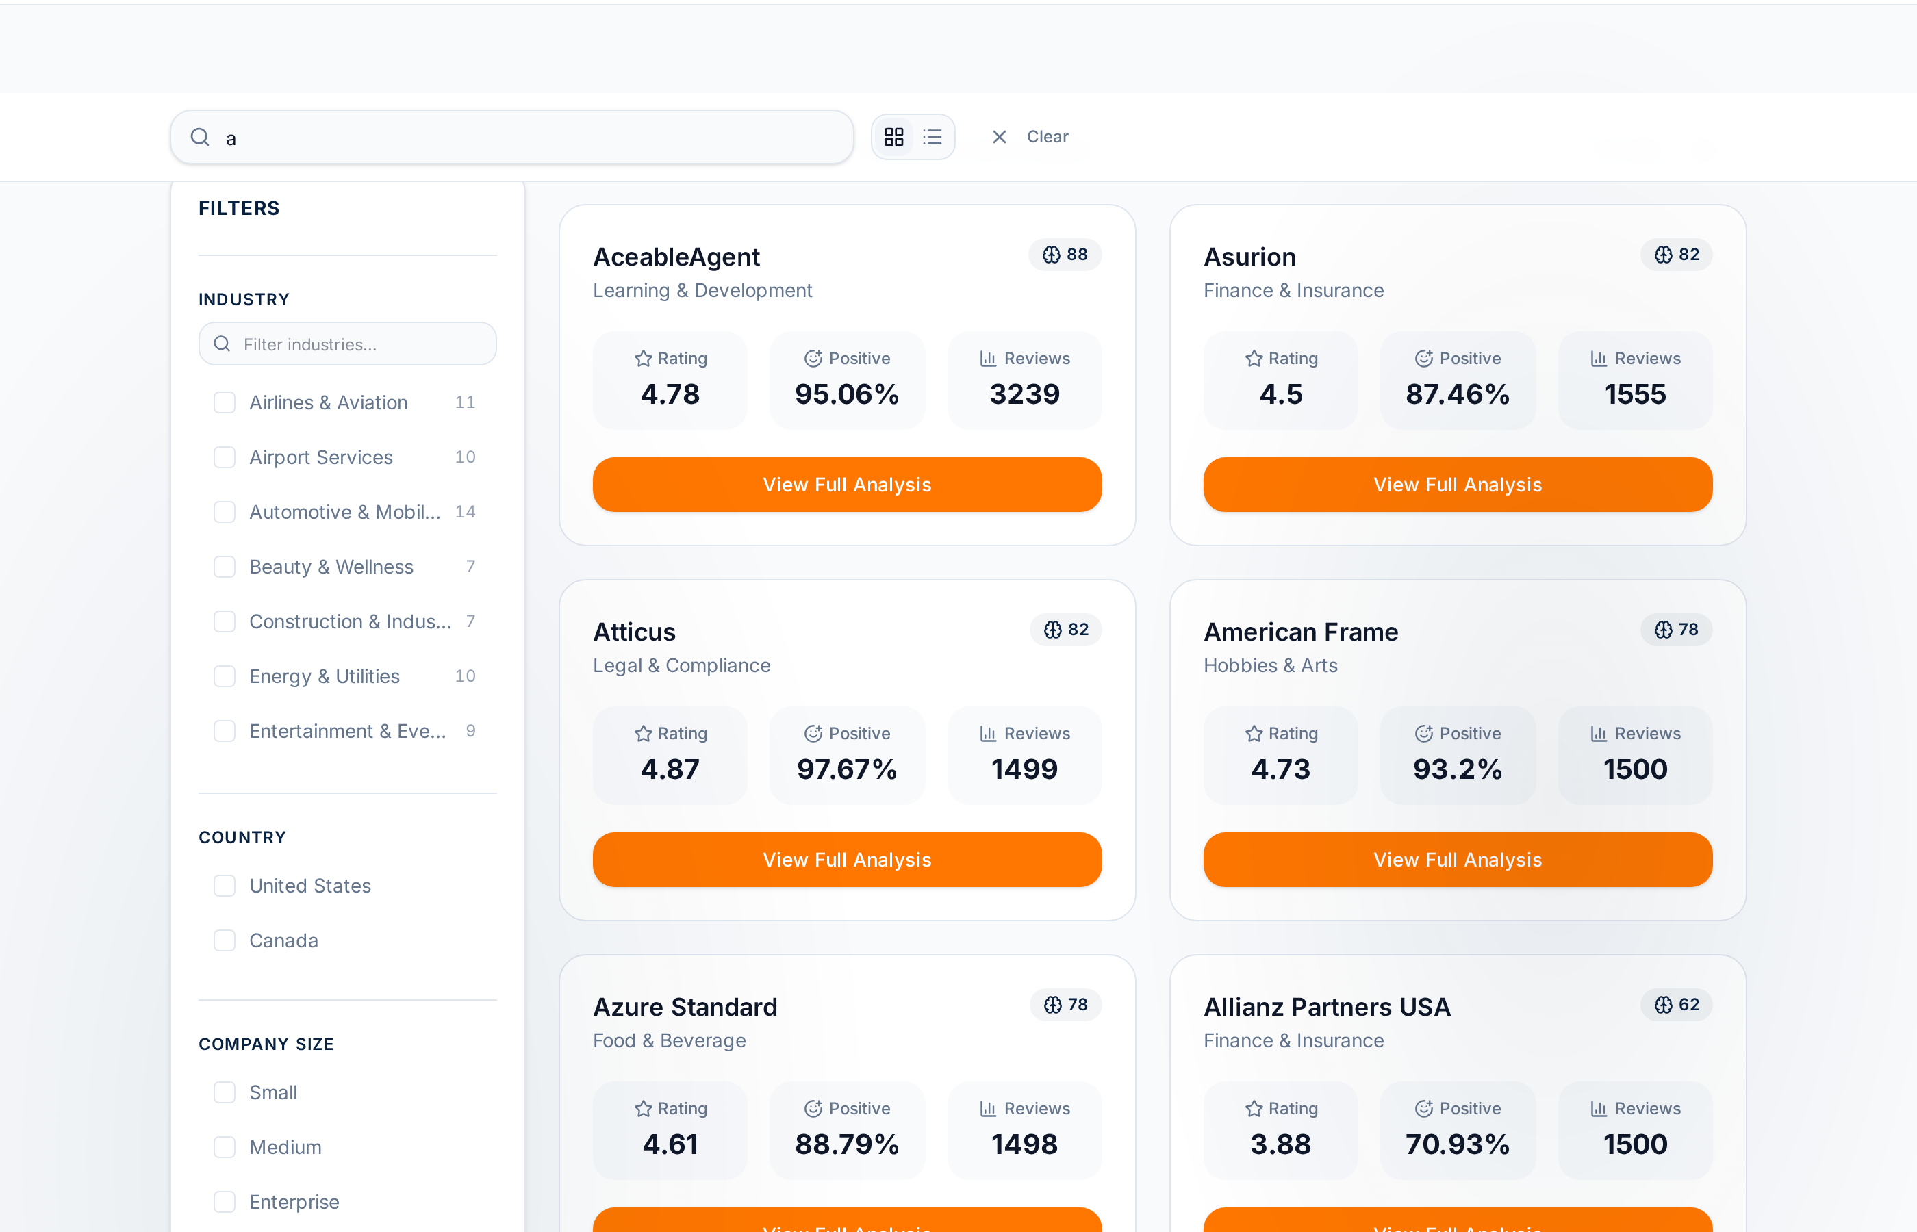Click Azure Standard's 88.79% positive value
The height and width of the screenshot is (1232, 1917).
(846, 1145)
